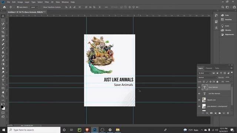Select the Frame tool
Screen dimensions: 237x133
(x=3, y=36)
